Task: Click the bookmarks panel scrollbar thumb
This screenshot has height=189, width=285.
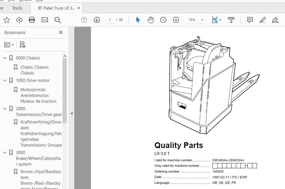Action: click(x=64, y=91)
